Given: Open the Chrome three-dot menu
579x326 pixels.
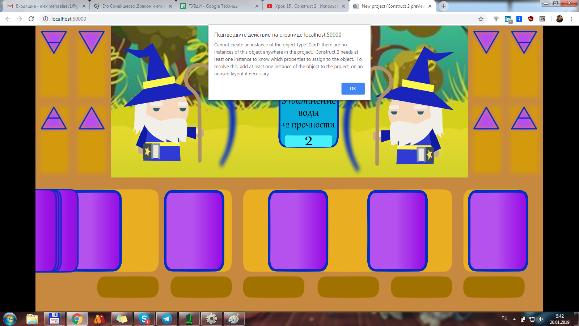Looking at the screenshot, I should click(x=571, y=19).
